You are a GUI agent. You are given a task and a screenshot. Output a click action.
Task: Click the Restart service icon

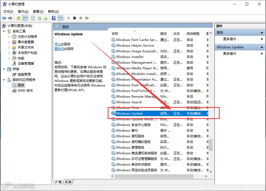click(87, 18)
